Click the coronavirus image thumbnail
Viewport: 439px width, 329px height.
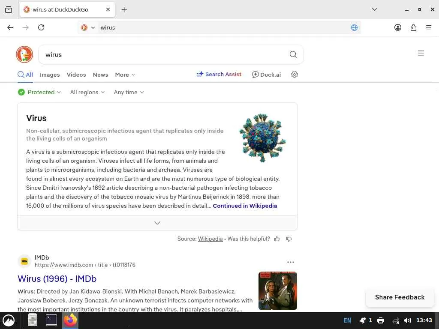262,138
